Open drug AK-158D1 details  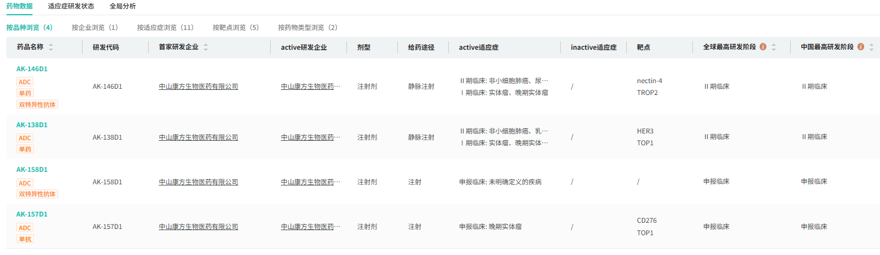[32, 170]
